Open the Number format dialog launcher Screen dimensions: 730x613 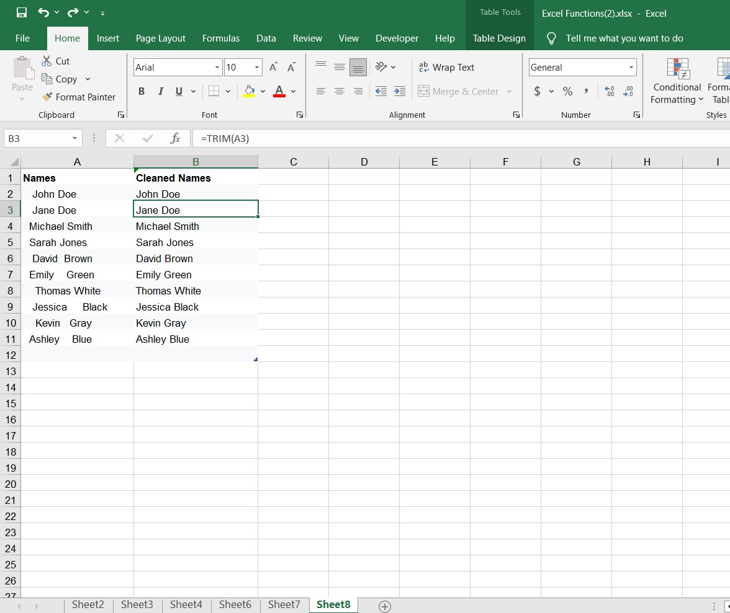coord(637,115)
